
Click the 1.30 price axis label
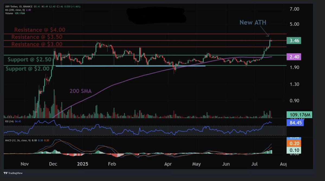[294, 84]
